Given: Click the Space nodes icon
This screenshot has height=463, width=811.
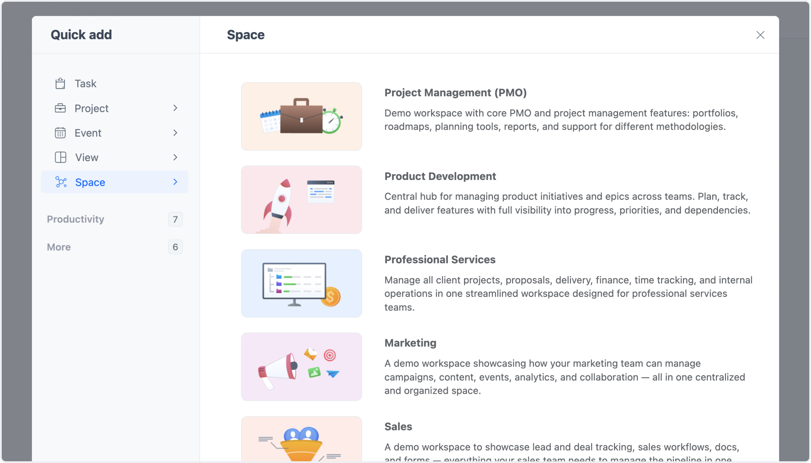Looking at the screenshot, I should tap(61, 182).
